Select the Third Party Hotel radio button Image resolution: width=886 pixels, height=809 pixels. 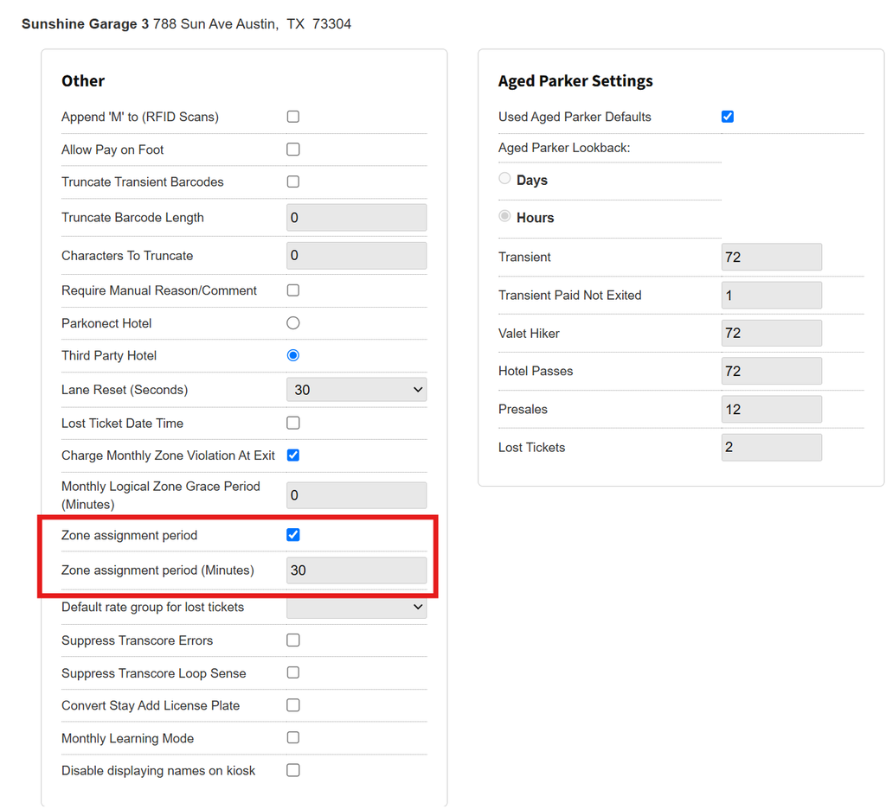(x=292, y=355)
